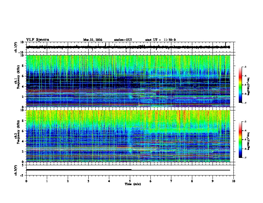Screen dimensions: 263x203
Task: Click the ch.3 flat trace line
Action: pyautogui.click(x=128, y=170)
